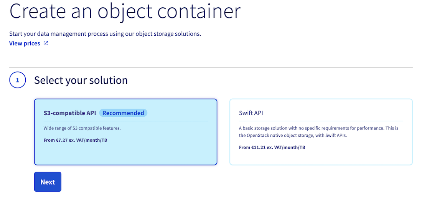Click the 'S3-compatible API' card title text
Image resolution: width=422 pixels, height=197 pixels.
(x=70, y=113)
